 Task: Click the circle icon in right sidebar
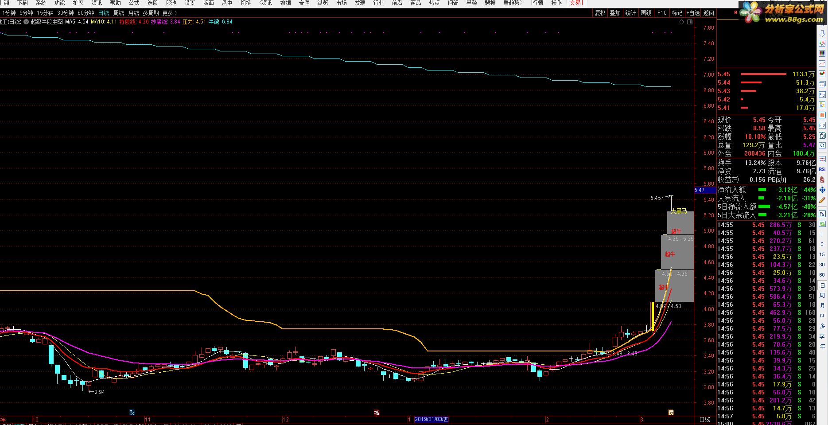click(x=822, y=145)
